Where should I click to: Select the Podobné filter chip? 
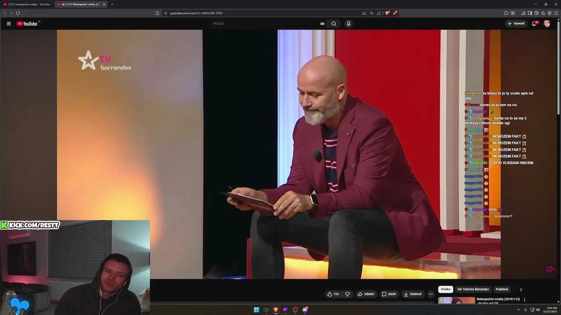502,289
